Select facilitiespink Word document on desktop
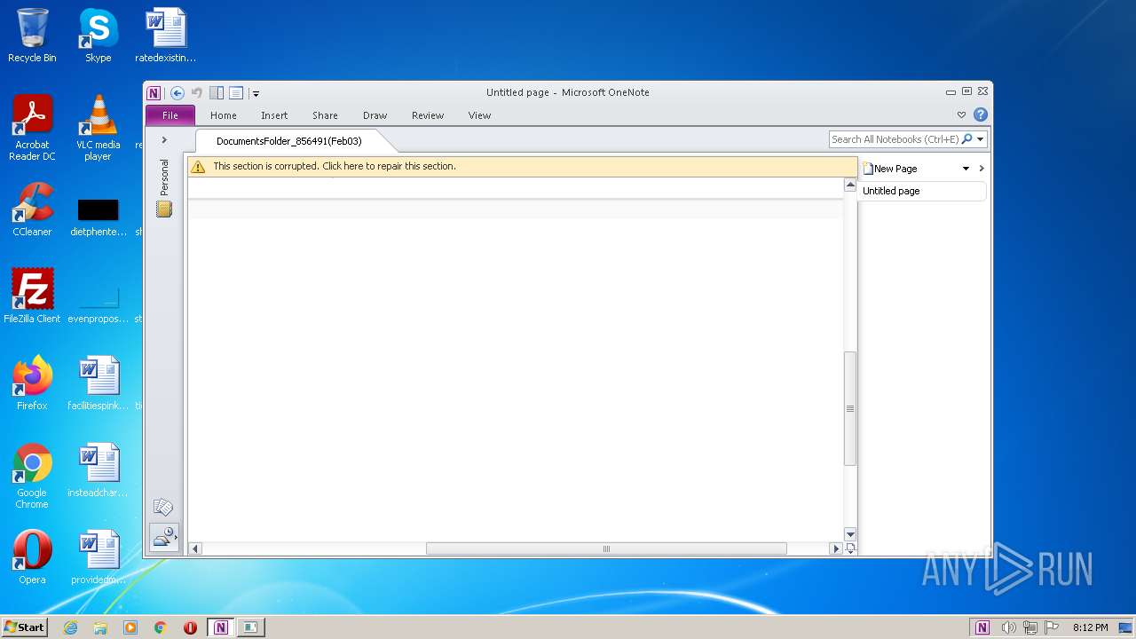1136x639 pixels. point(98,383)
